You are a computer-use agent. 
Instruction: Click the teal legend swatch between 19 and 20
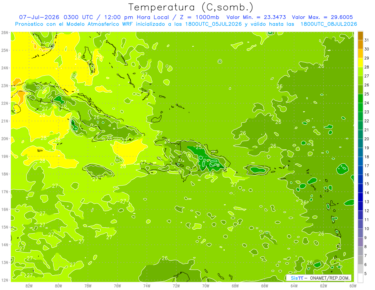(360, 143)
